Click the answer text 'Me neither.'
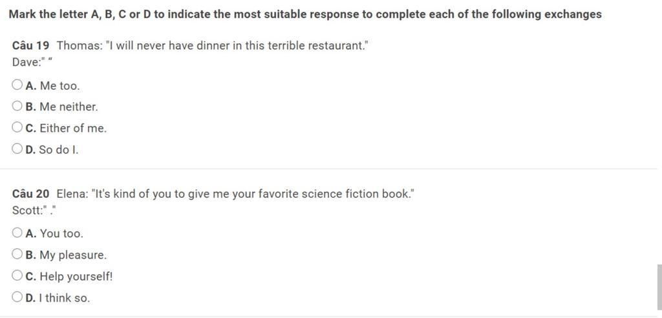The width and height of the screenshot is (662, 318). click(x=69, y=107)
